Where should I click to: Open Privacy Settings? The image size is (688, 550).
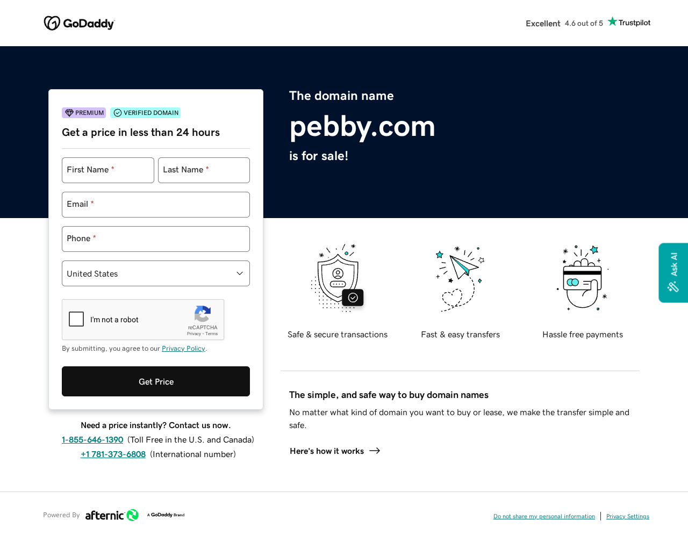coord(627,516)
